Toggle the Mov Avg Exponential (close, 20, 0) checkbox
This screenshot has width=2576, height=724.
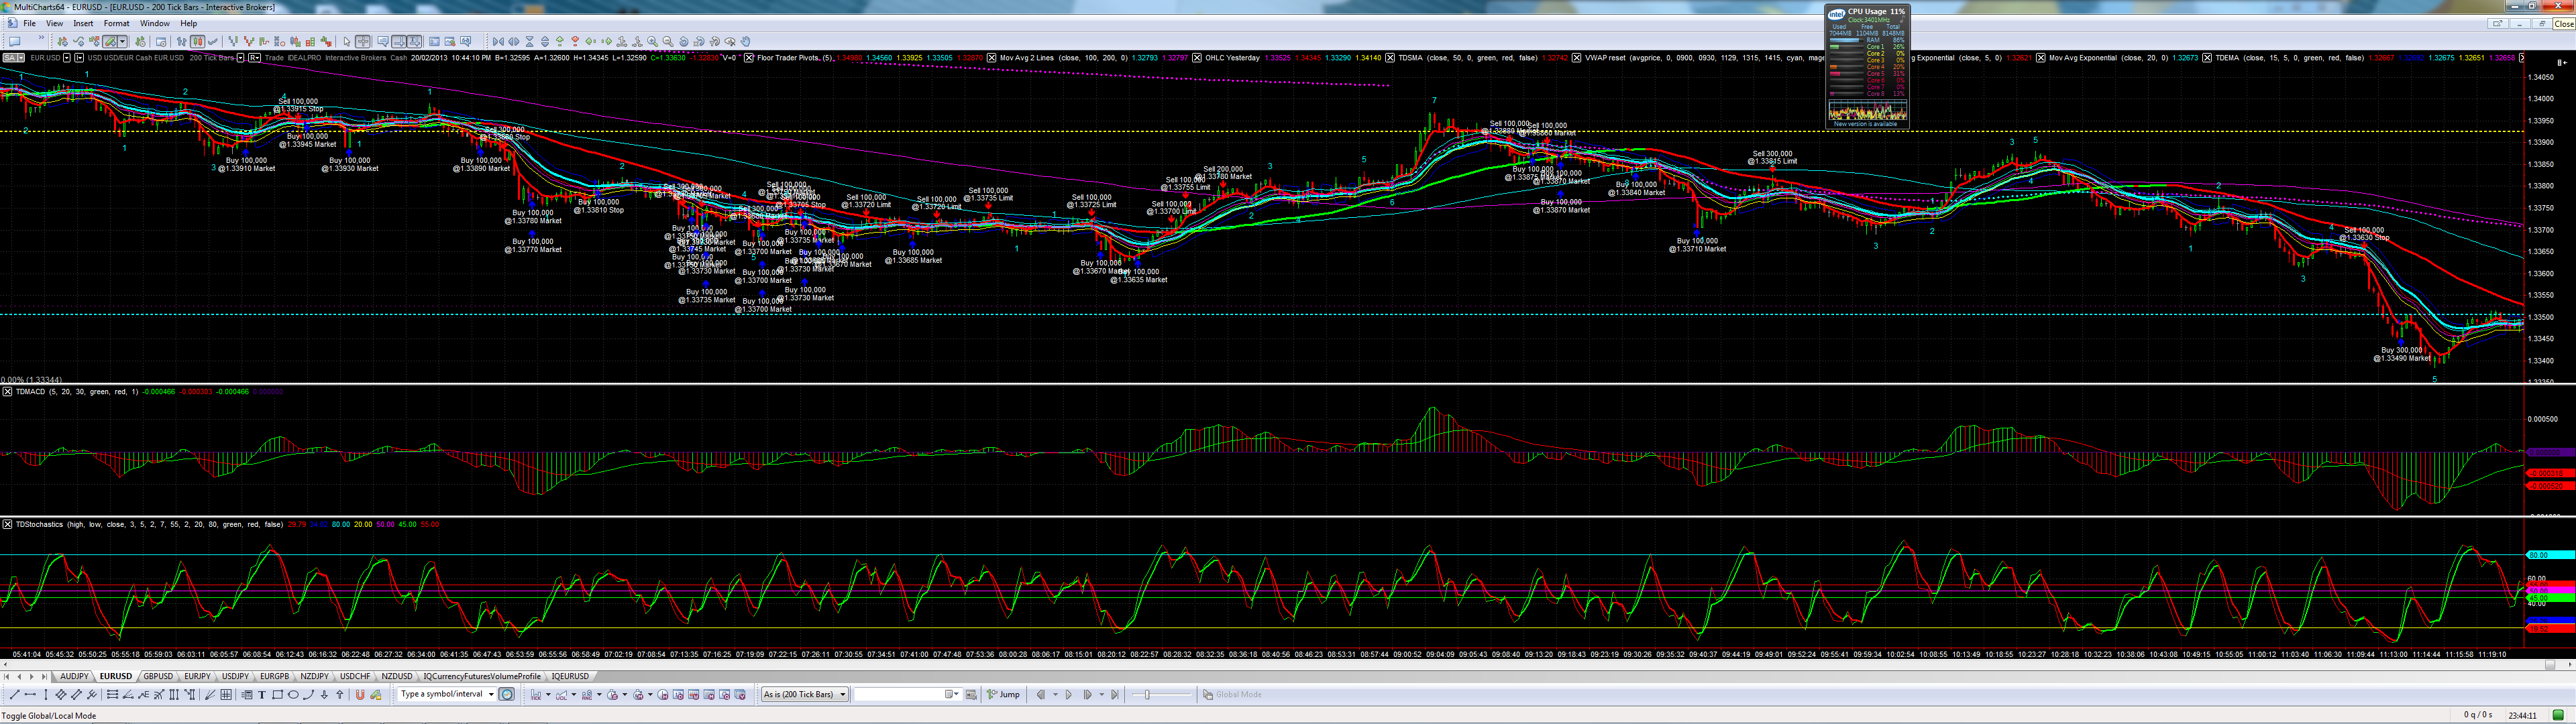pyautogui.click(x=2041, y=57)
